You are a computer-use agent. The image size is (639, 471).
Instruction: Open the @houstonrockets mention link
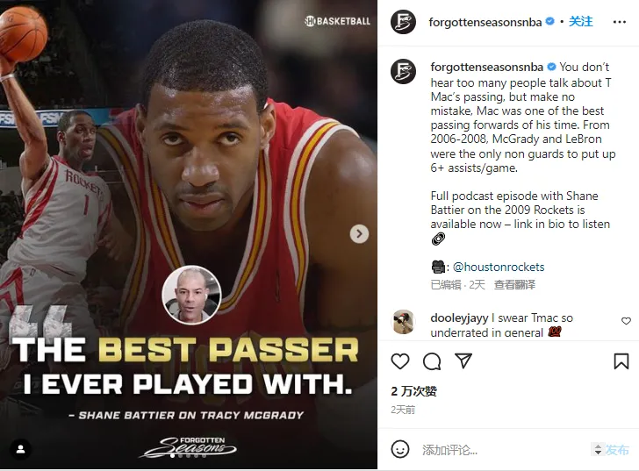(x=499, y=267)
